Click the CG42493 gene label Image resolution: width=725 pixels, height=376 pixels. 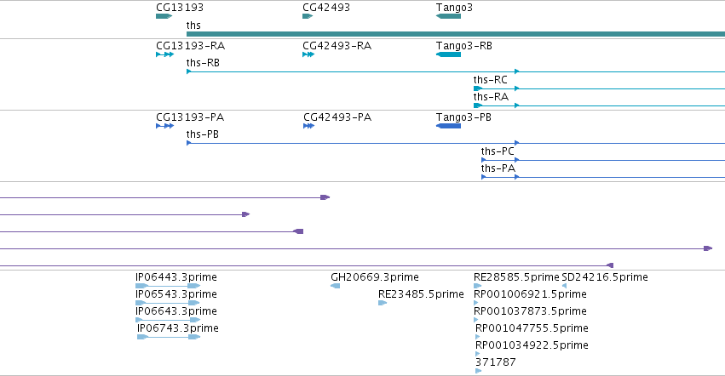[326, 8]
